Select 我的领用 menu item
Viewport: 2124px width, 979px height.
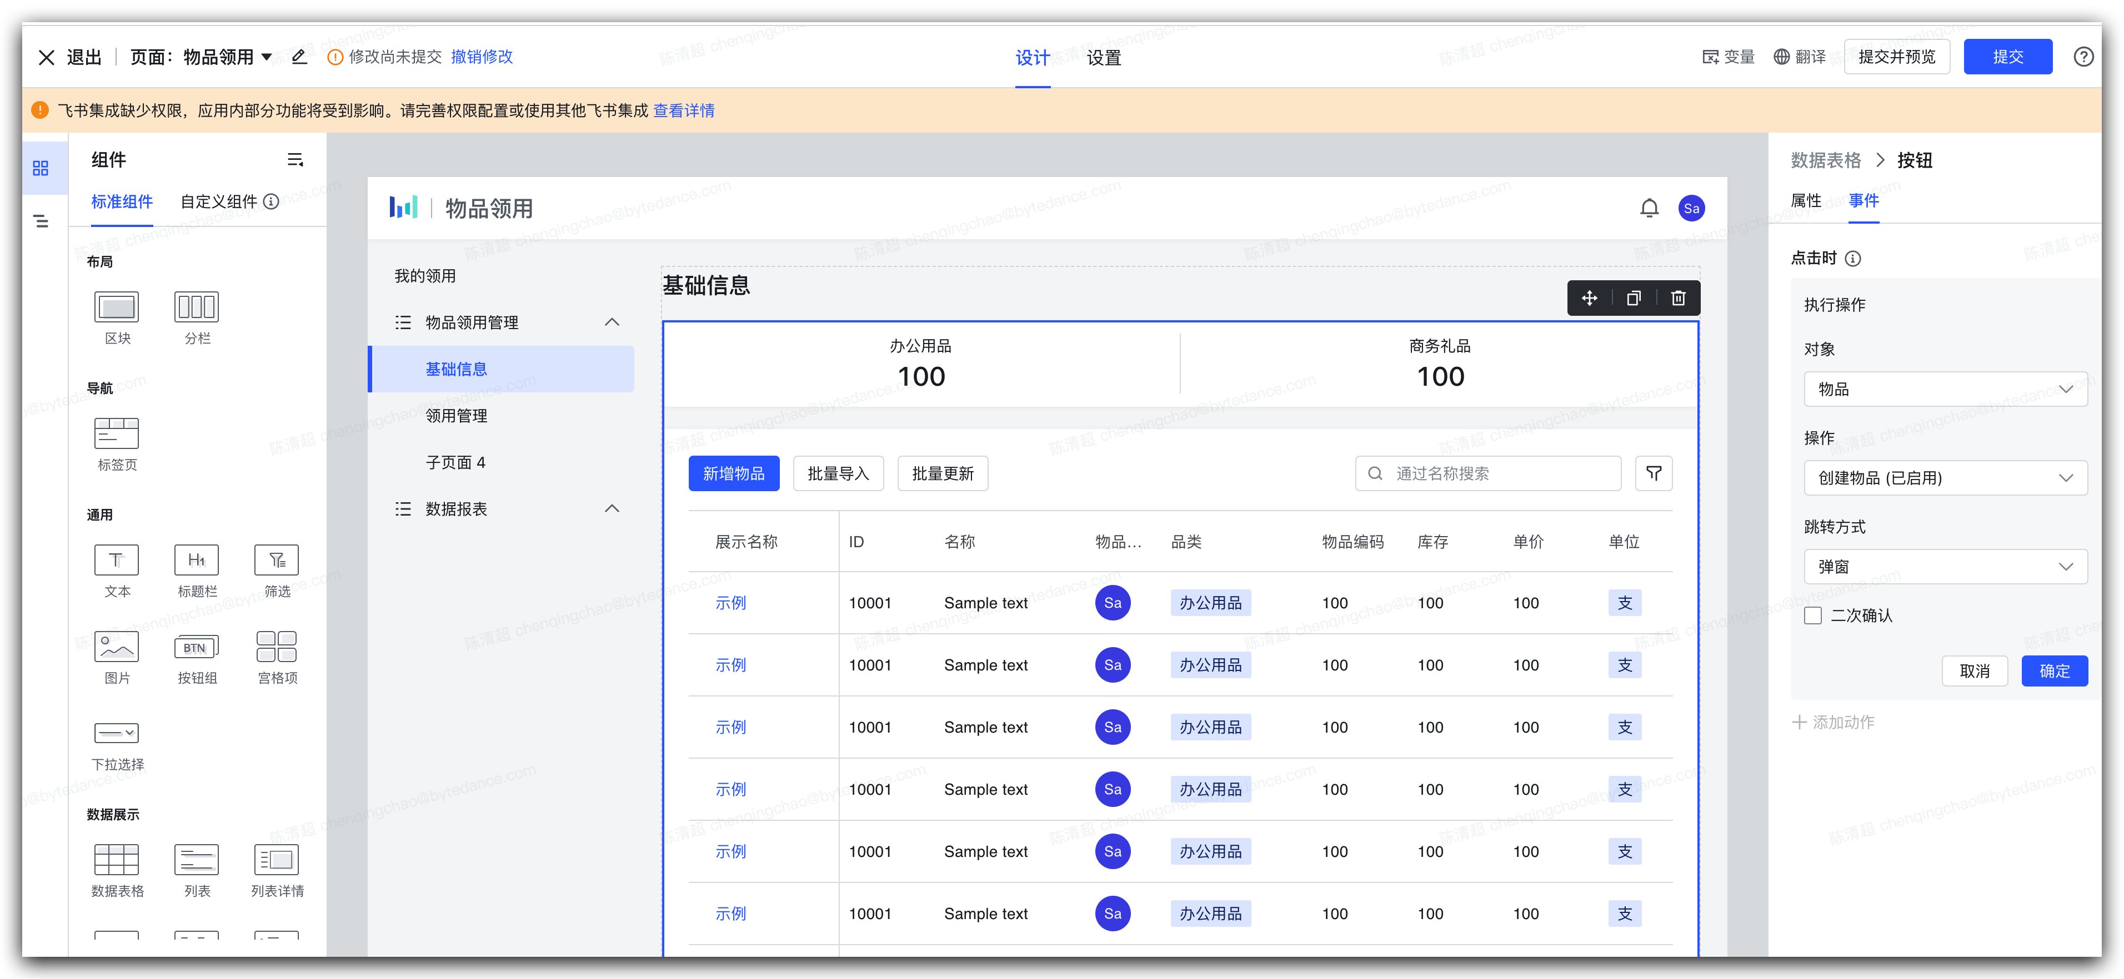pyautogui.click(x=425, y=276)
